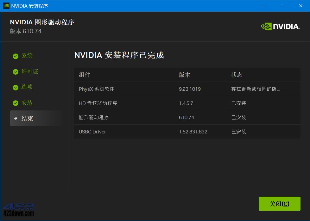Click the PhysX 系统软件 component row
310x221 pixels.
tap(187, 89)
